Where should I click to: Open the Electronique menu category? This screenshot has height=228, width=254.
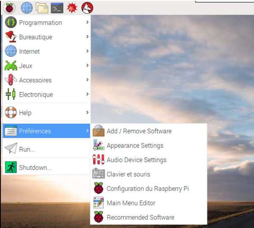[x=47, y=94]
